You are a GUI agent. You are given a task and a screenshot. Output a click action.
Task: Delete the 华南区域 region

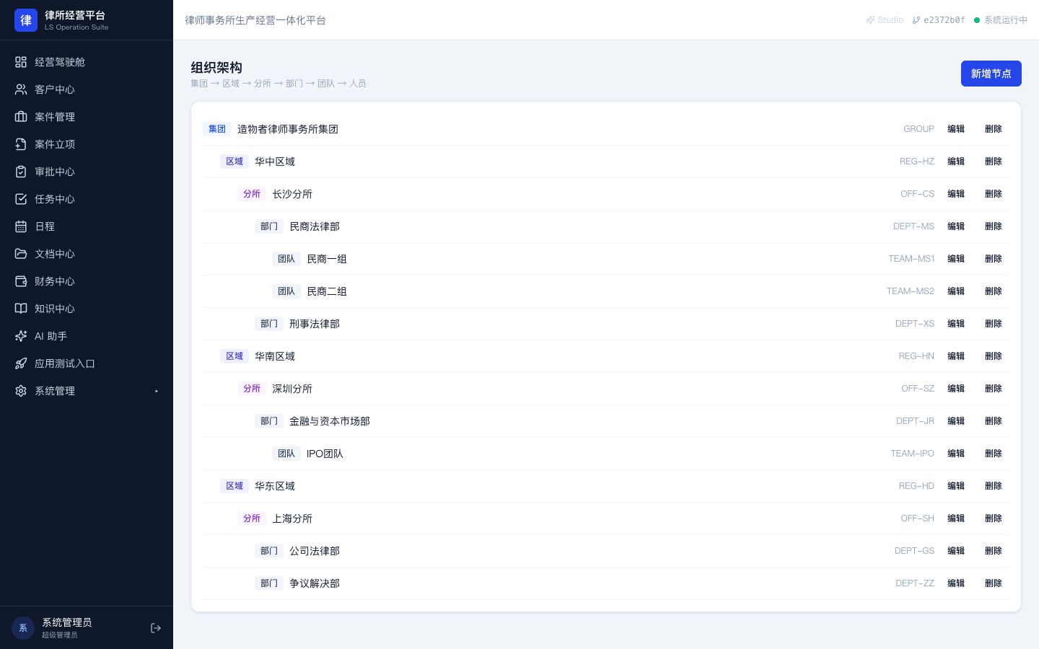click(x=994, y=356)
